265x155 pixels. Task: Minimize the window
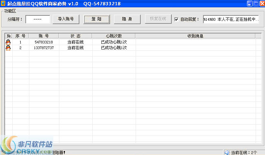250,4
